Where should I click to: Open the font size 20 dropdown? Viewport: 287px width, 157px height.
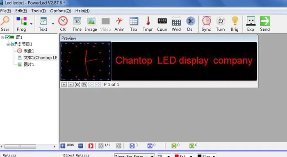click(169, 156)
